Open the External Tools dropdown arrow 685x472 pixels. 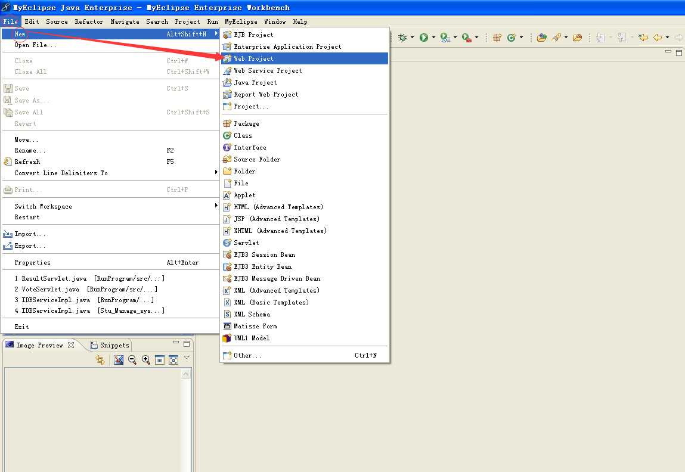point(476,38)
